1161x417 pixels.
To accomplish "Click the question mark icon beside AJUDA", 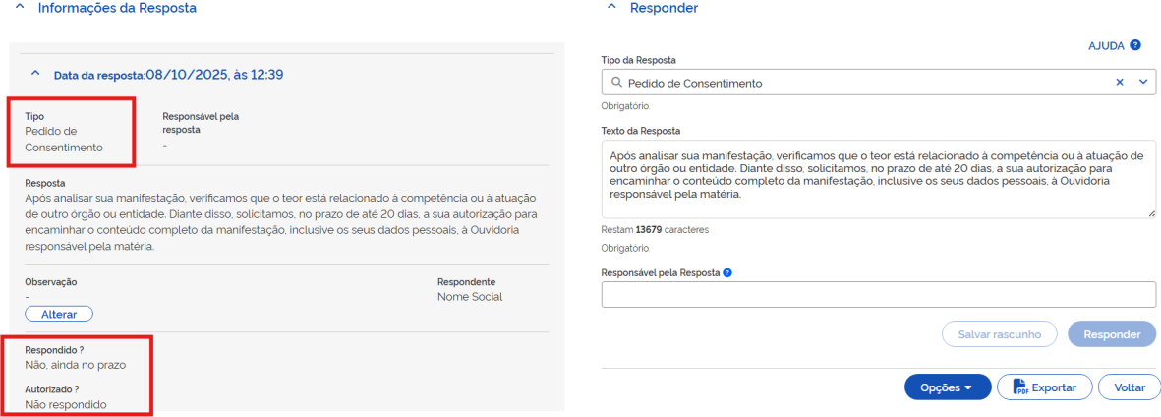I will 1135,45.
